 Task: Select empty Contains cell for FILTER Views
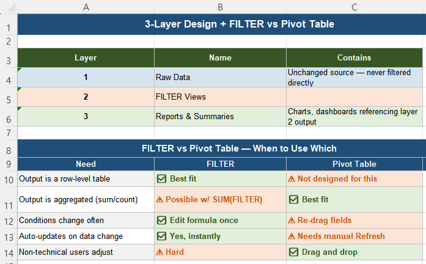coord(354,97)
